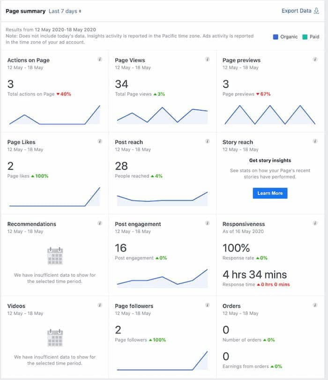
Task: Click the Actions on Page line chart
Action: pos(54,115)
